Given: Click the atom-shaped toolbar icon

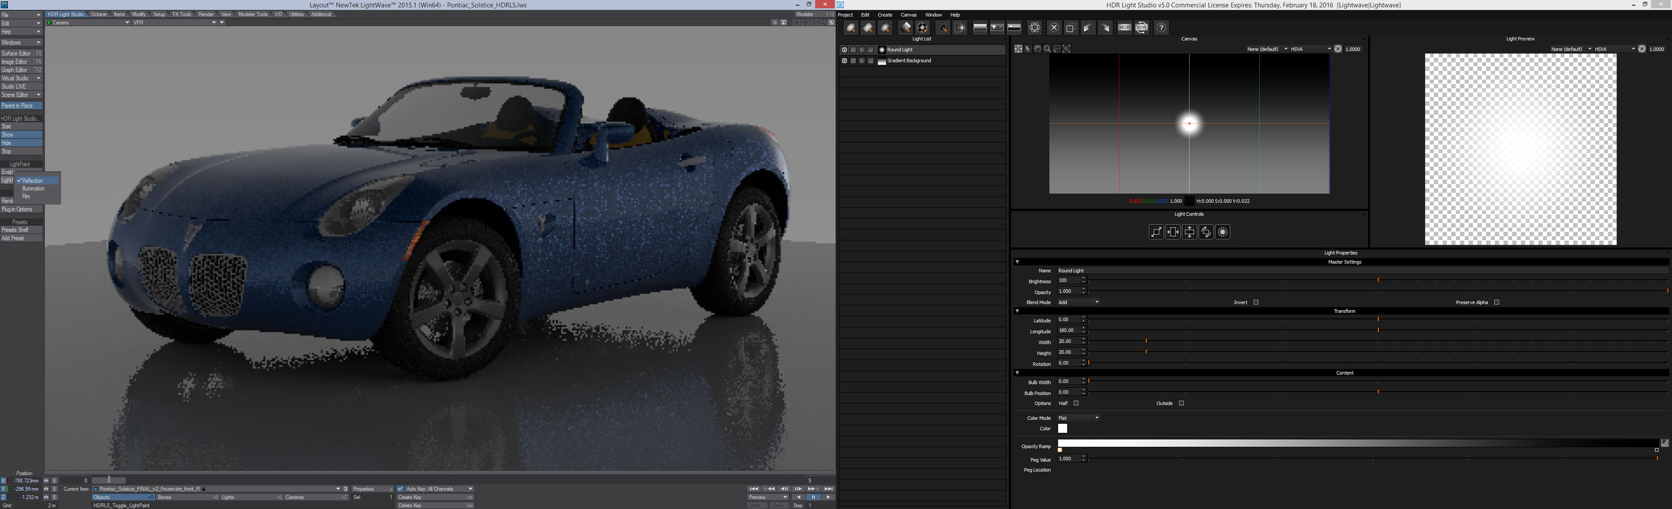Looking at the screenshot, I should click(1035, 27).
